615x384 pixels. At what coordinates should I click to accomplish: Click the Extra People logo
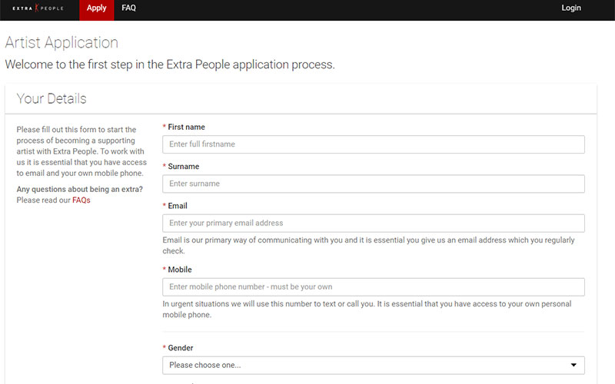point(38,8)
